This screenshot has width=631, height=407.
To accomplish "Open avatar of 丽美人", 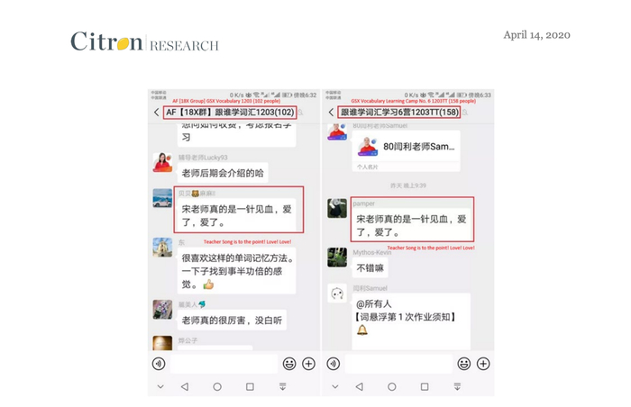I will tap(162, 310).
